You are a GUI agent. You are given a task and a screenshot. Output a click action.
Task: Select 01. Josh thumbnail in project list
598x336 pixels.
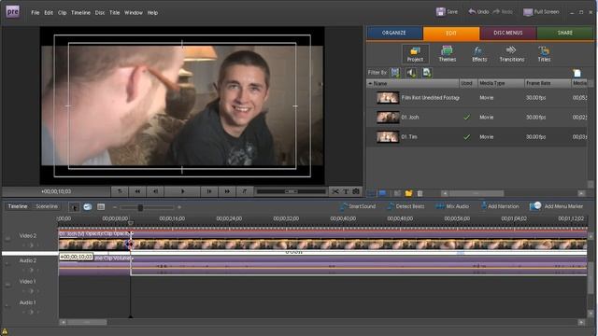point(388,117)
